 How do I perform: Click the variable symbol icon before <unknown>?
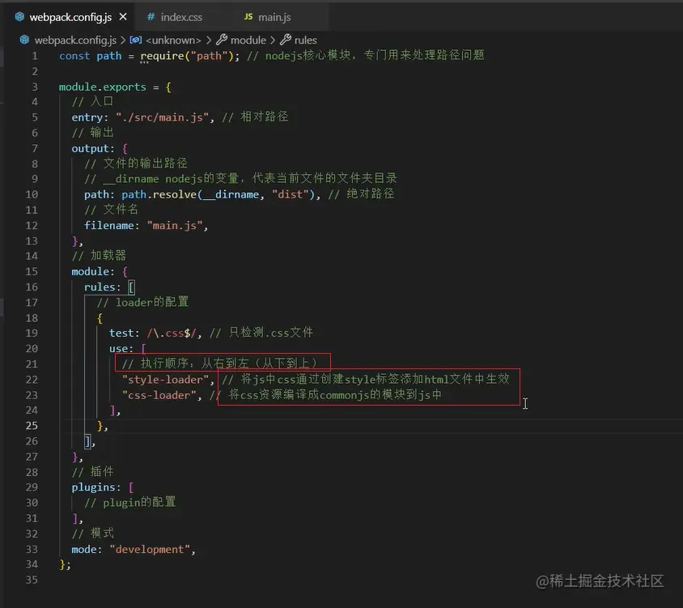click(x=136, y=40)
